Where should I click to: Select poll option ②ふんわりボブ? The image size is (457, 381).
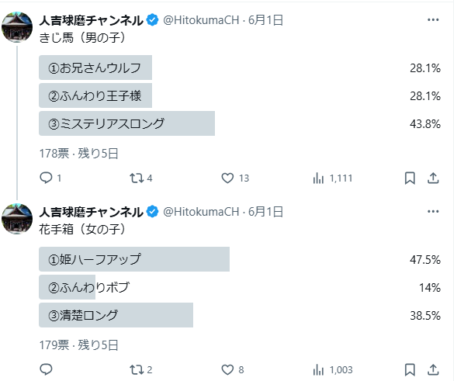[240, 287]
